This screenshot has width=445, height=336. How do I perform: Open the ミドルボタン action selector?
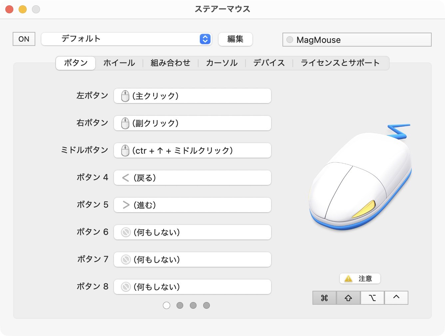192,150
